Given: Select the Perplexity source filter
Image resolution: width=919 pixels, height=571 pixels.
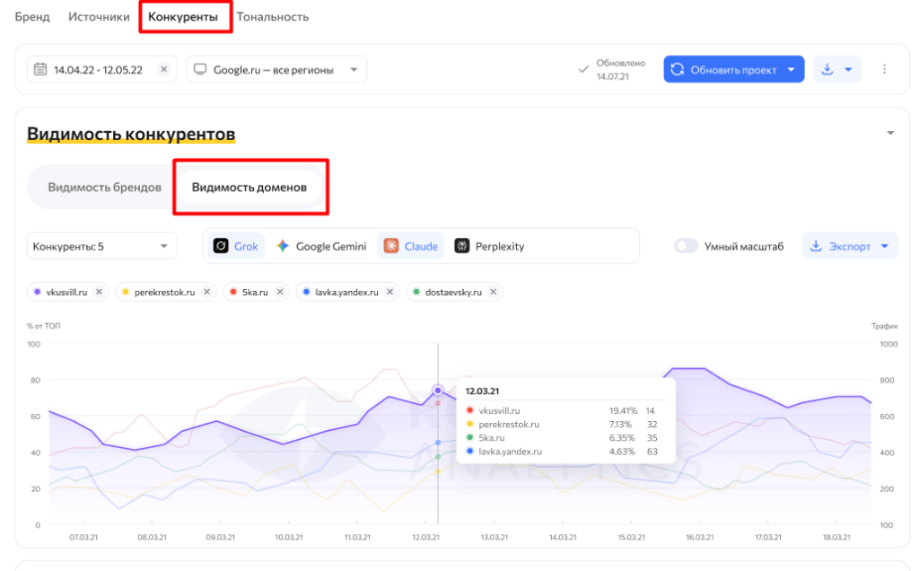Looking at the screenshot, I should click(489, 246).
